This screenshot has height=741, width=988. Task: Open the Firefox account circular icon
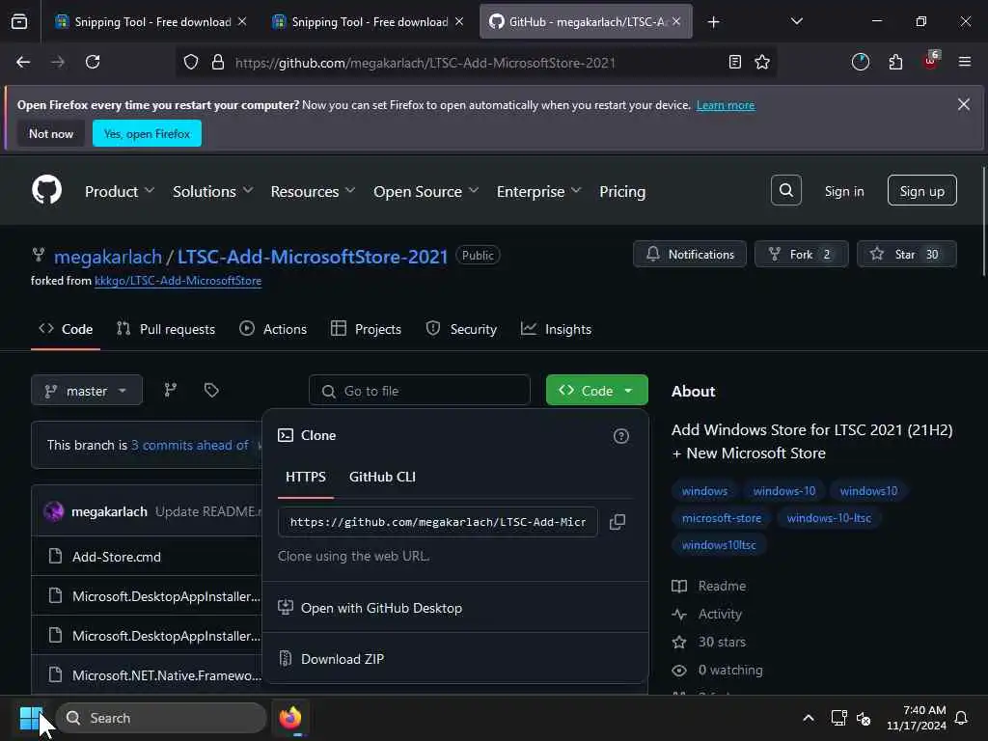pos(860,62)
